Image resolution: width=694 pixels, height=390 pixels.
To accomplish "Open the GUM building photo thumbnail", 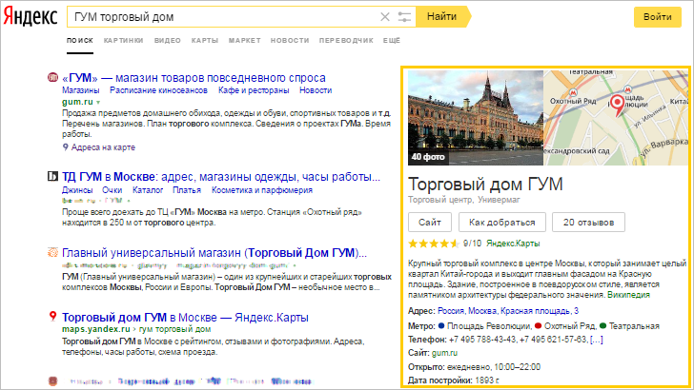I will (x=476, y=118).
